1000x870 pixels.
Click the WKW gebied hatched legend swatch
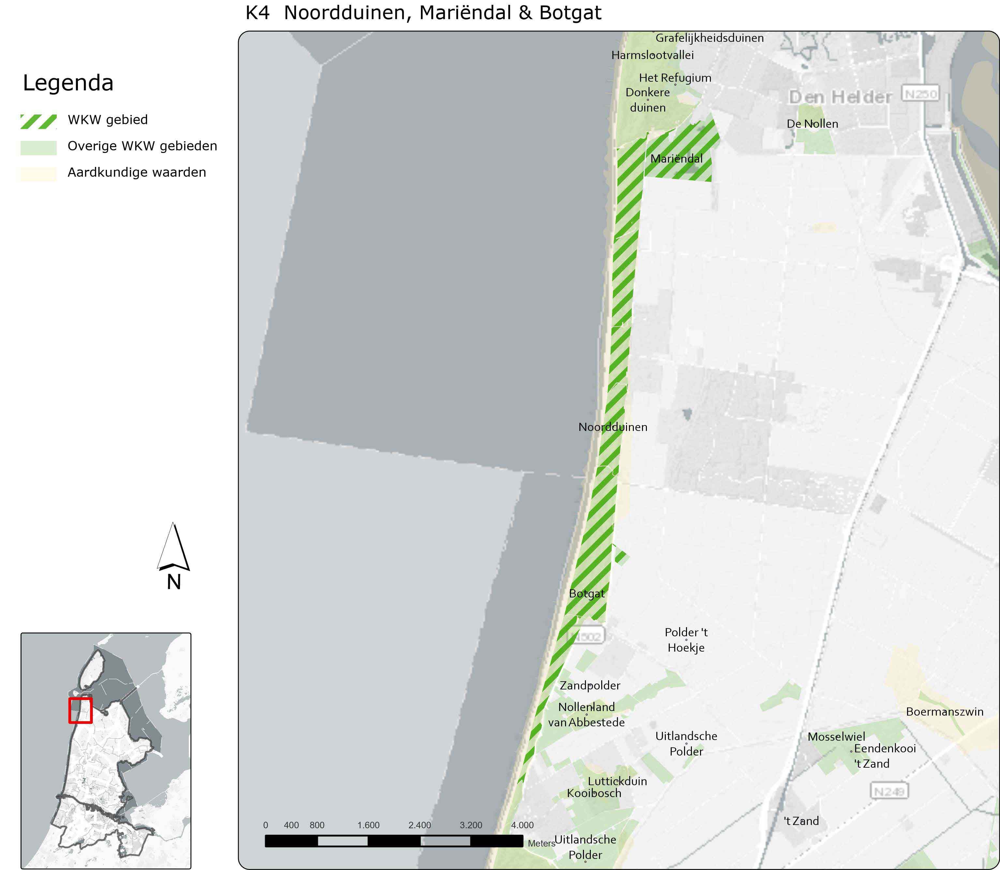[x=38, y=121]
